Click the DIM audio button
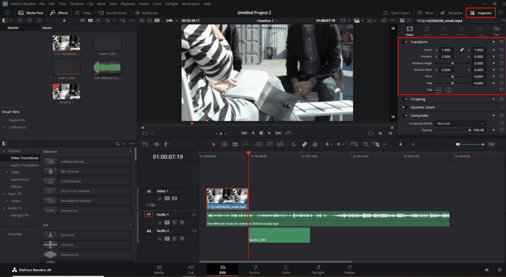This screenshot has width=506, height=277. pyautogui.click(x=491, y=144)
